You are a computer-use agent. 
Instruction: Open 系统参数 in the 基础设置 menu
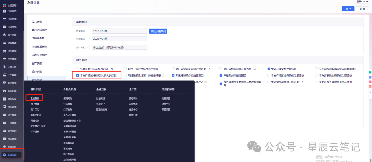click(35, 98)
